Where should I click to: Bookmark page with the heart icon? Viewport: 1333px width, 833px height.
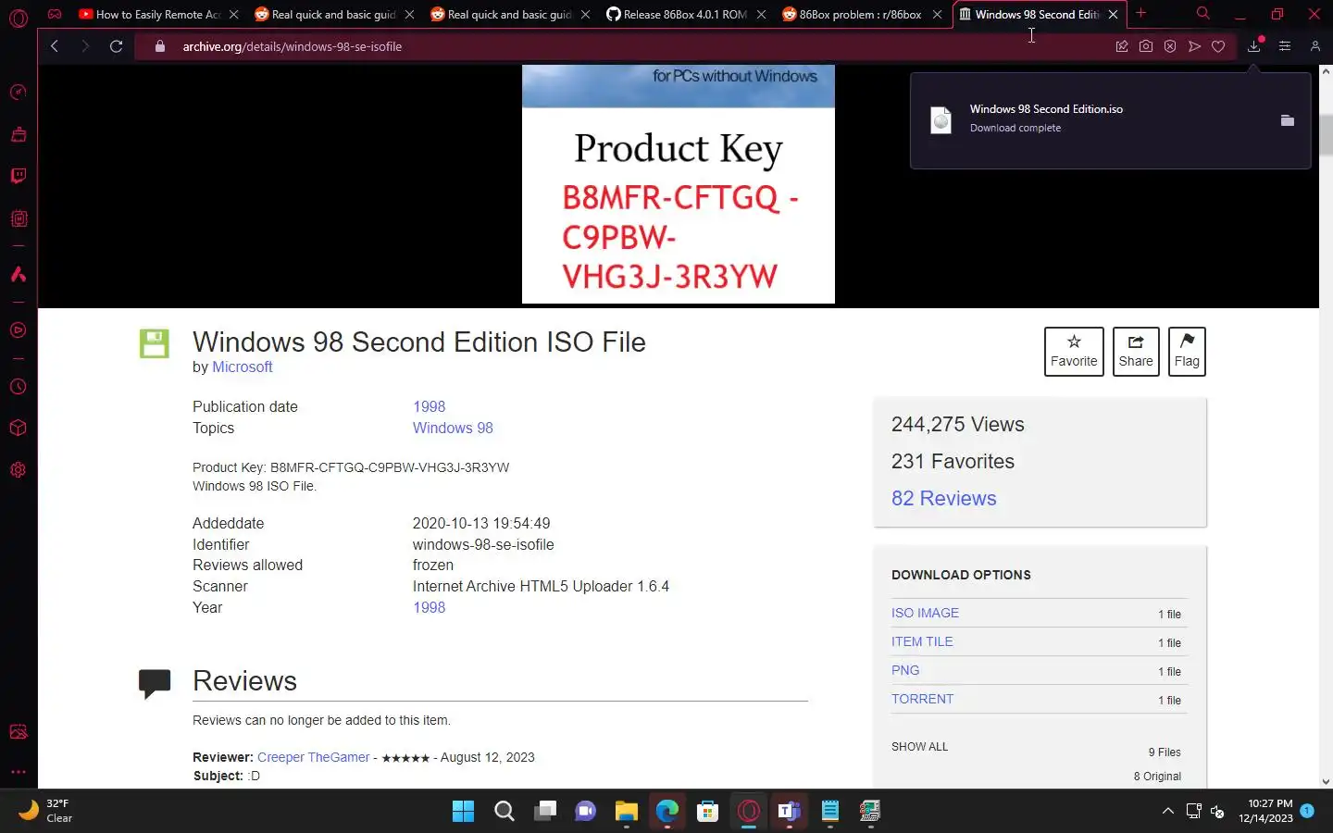tap(1218, 46)
